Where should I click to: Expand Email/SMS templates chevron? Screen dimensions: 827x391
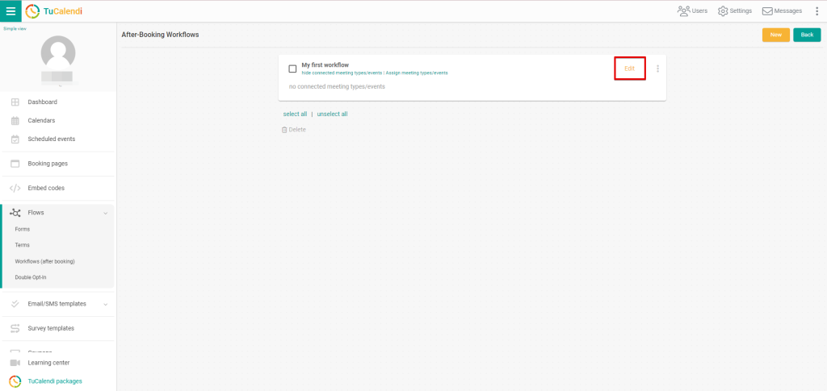coord(105,304)
